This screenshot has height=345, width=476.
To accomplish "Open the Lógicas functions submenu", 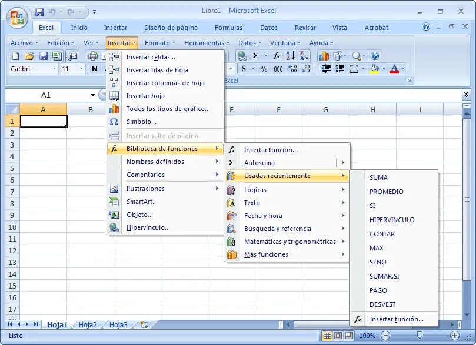I will coord(287,190).
